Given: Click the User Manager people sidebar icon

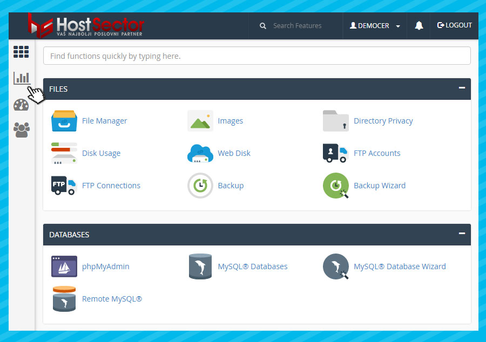Looking at the screenshot, I should [22, 129].
